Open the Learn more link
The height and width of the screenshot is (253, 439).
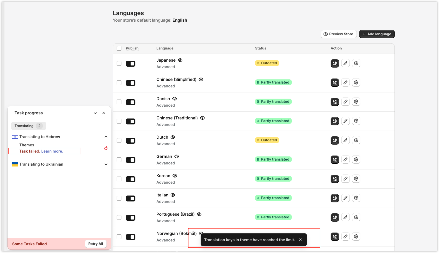click(x=52, y=151)
